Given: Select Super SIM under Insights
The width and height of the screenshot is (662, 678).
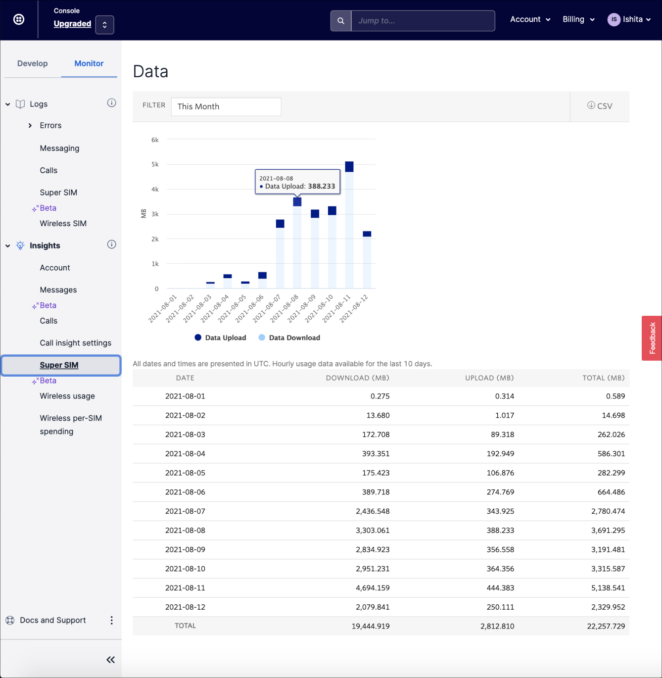Looking at the screenshot, I should click(59, 365).
